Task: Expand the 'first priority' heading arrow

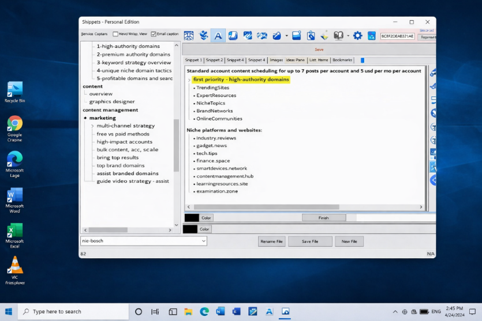Action: (x=189, y=80)
